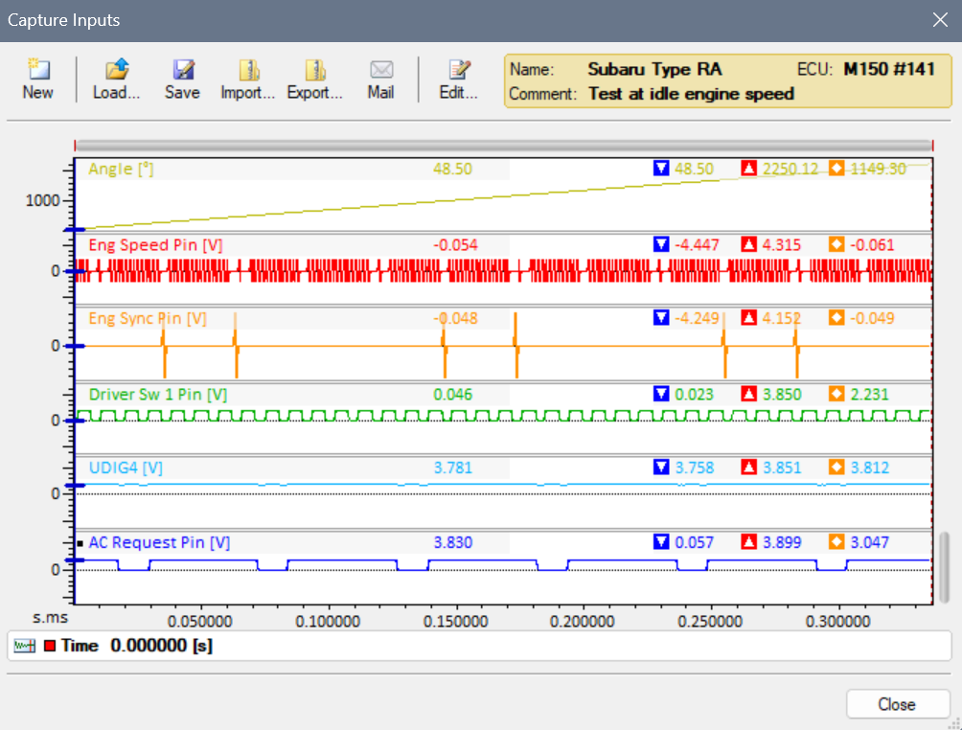Image resolution: width=962 pixels, height=730 pixels.
Task: Click the vertical scrollbar beside the graph
Action: pos(945,565)
